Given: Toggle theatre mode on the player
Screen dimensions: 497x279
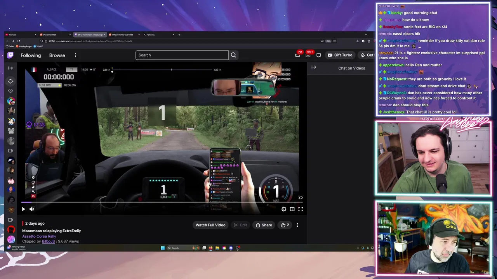Looking at the screenshot, I should [292, 209].
